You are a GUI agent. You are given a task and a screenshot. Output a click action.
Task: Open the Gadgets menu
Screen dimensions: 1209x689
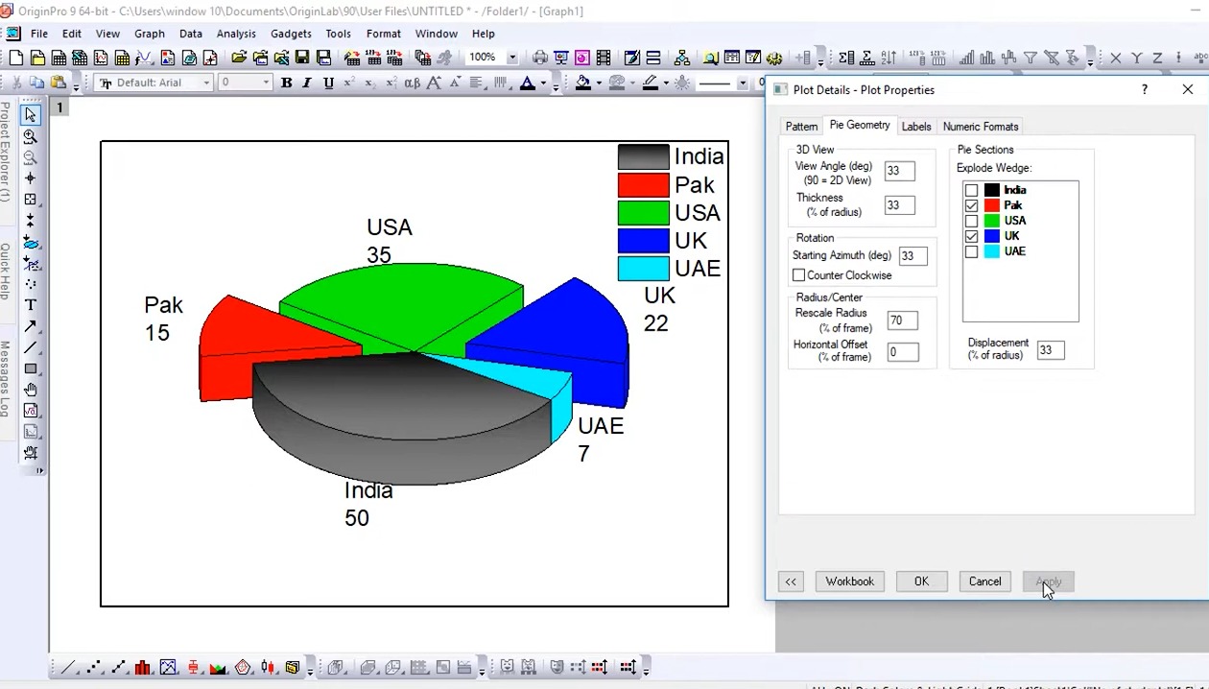291,34
